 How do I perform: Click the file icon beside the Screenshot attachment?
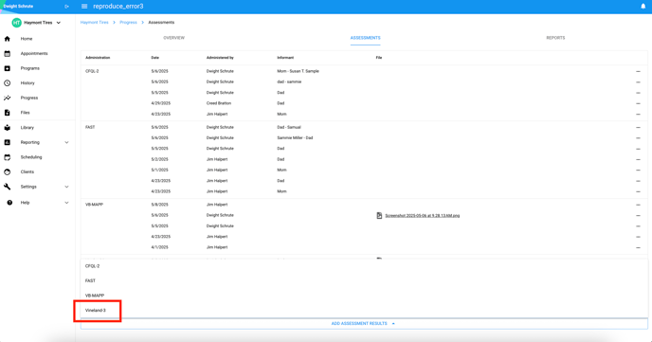[x=379, y=215]
